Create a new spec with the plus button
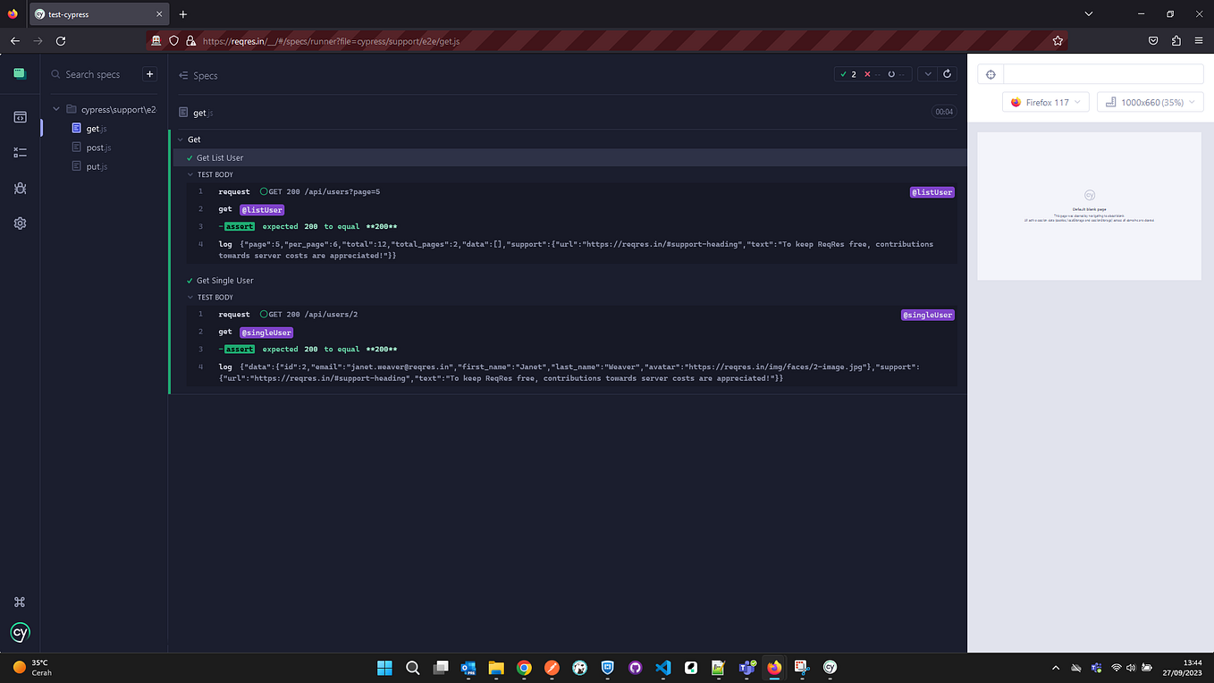This screenshot has height=683, width=1214. pyautogui.click(x=149, y=74)
